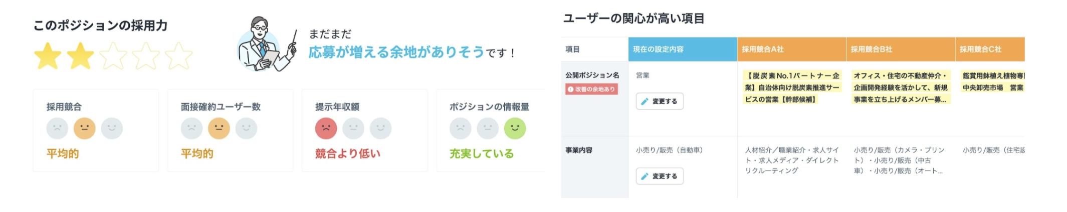
Task: Click the 提示年収額 card showing 競合より低い
Action: [x=364, y=130]
